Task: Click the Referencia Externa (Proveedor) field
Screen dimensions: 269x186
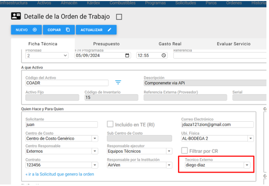Action: (x=186, y=98)
